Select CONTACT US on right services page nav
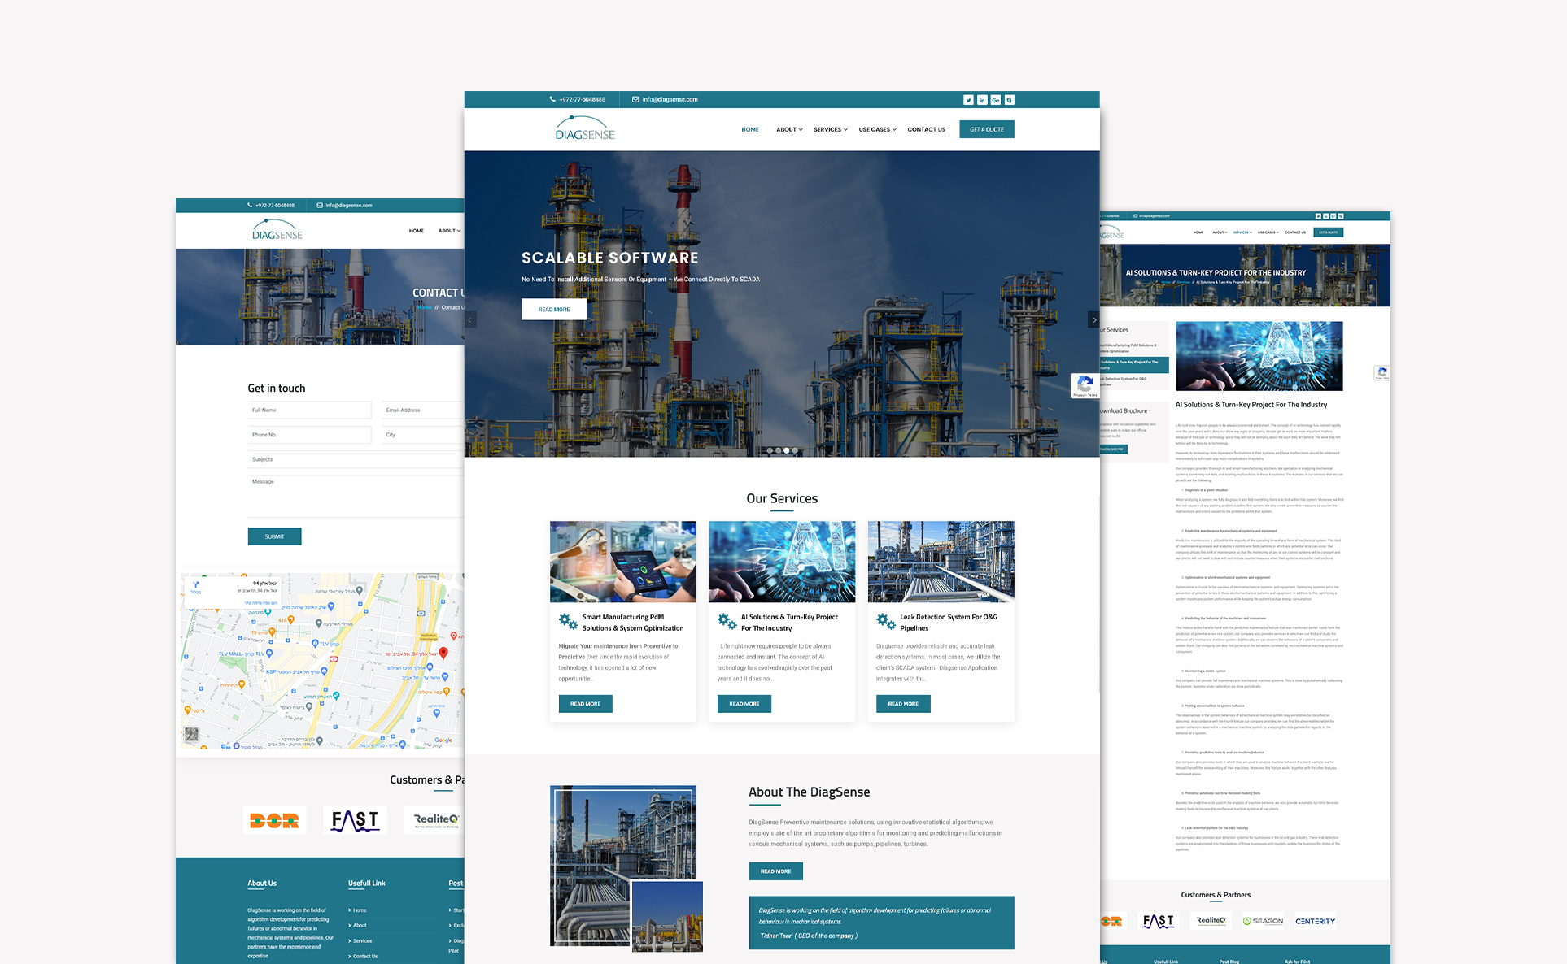This screenshot has width=1567, height=964. click(1295, 232)
